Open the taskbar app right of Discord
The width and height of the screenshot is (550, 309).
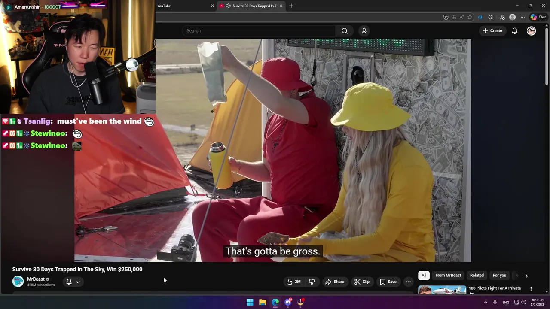(x=301, y=302)
